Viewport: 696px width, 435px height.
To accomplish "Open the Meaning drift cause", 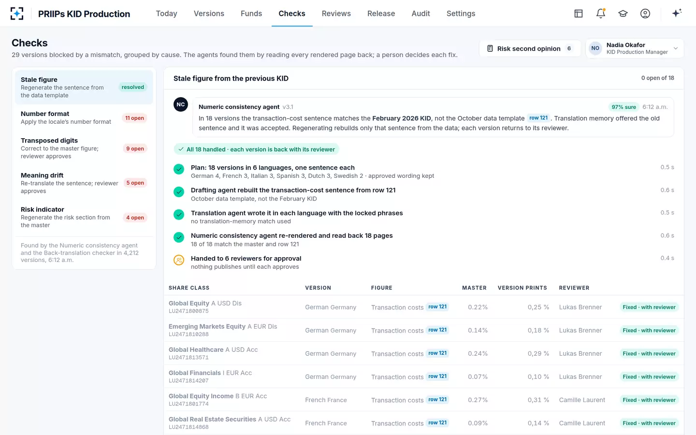I will point(84,183).
